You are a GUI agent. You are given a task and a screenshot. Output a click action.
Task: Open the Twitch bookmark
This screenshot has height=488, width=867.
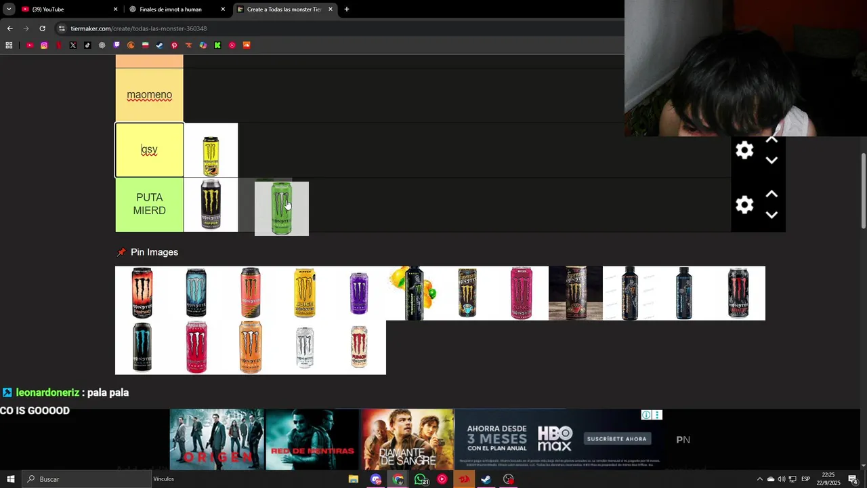(117, 45)
